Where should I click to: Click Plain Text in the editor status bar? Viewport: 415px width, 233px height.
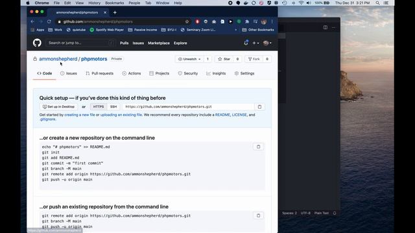[x=322, y=213]
